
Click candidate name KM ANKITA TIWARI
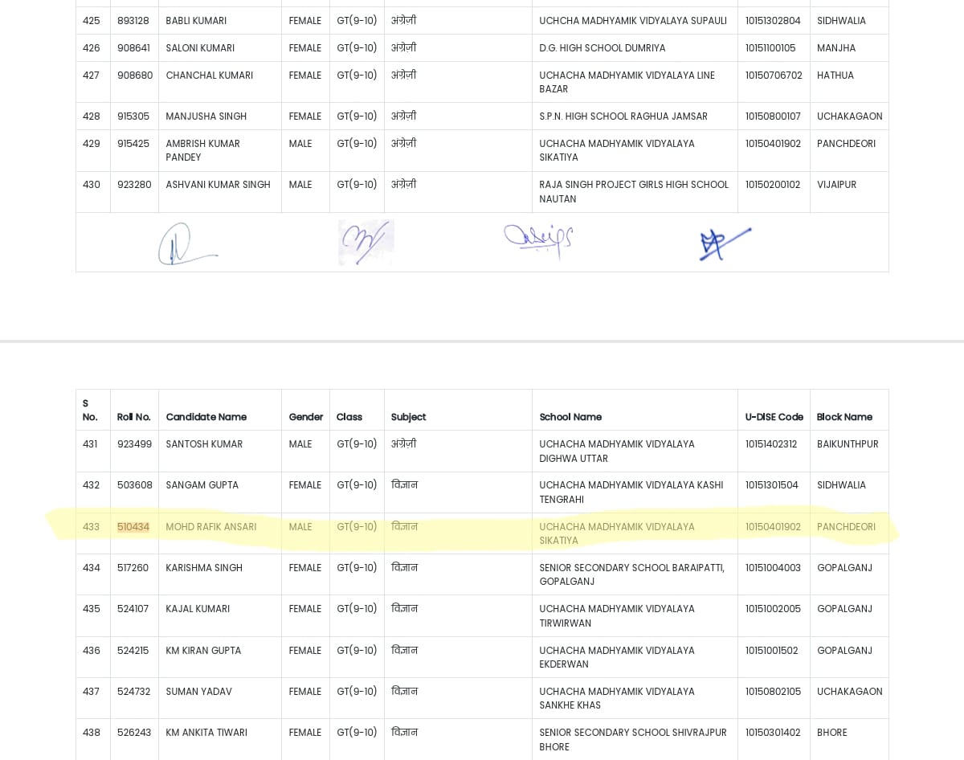[x=206, y=733]
